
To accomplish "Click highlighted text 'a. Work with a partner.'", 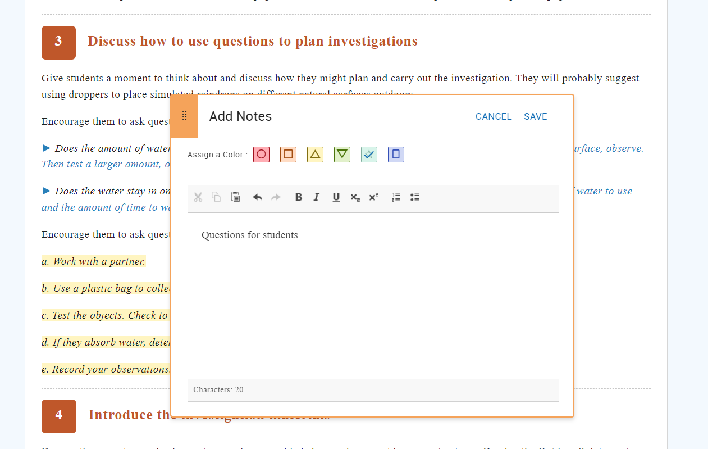I will pyautogui.click(x=93, y=261).
